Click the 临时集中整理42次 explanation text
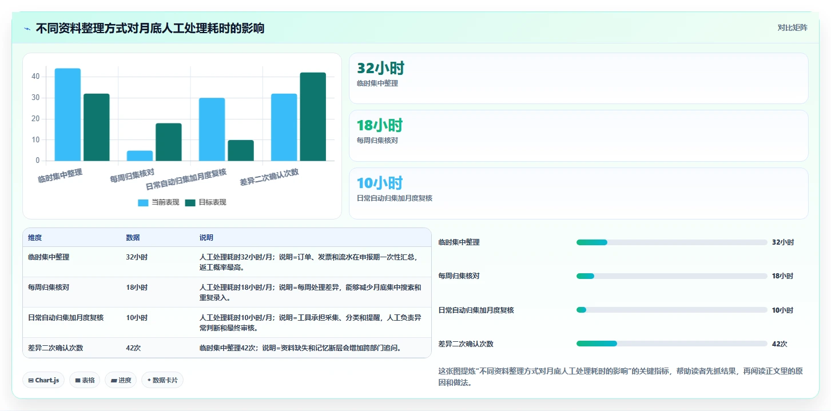 [300, 348]
